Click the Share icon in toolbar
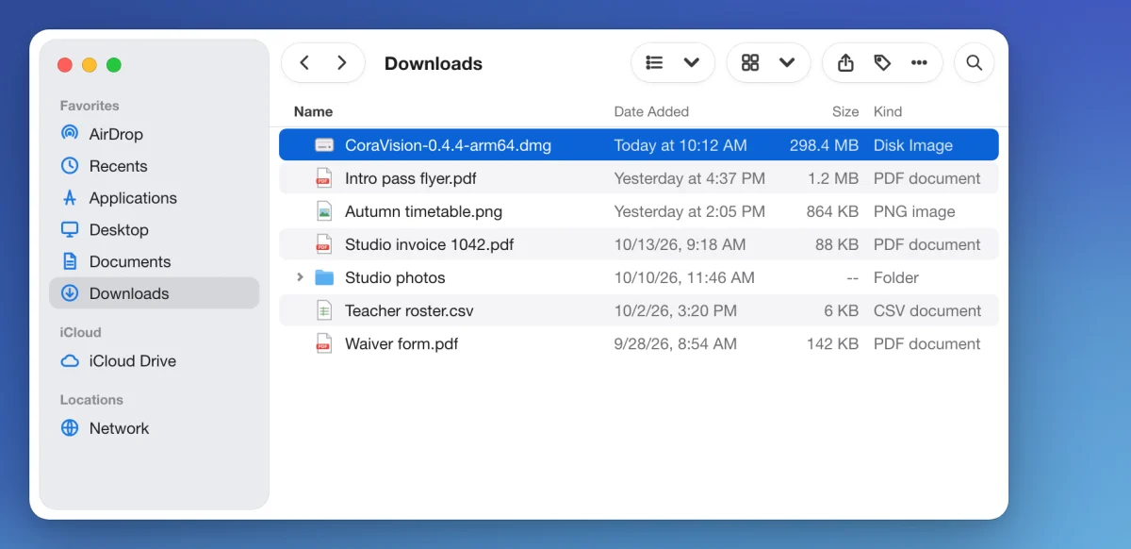 845,63
